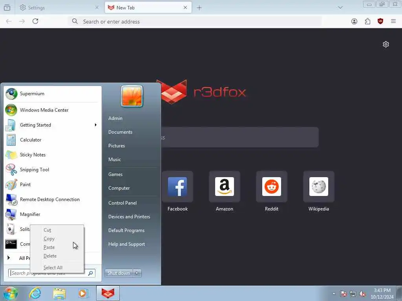Open the uBlock Origin shield icon
The image size is (402, 301).
pos(380,22)
